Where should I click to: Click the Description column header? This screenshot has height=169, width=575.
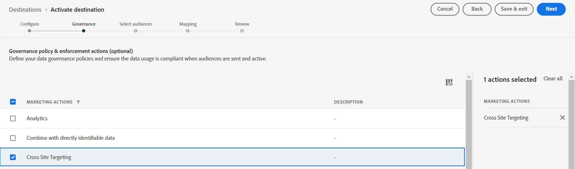348,102
